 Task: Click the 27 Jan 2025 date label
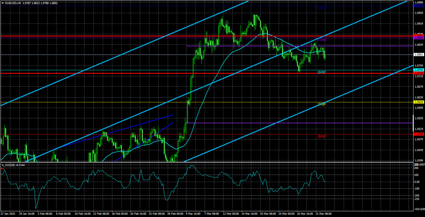pos(8,214)
